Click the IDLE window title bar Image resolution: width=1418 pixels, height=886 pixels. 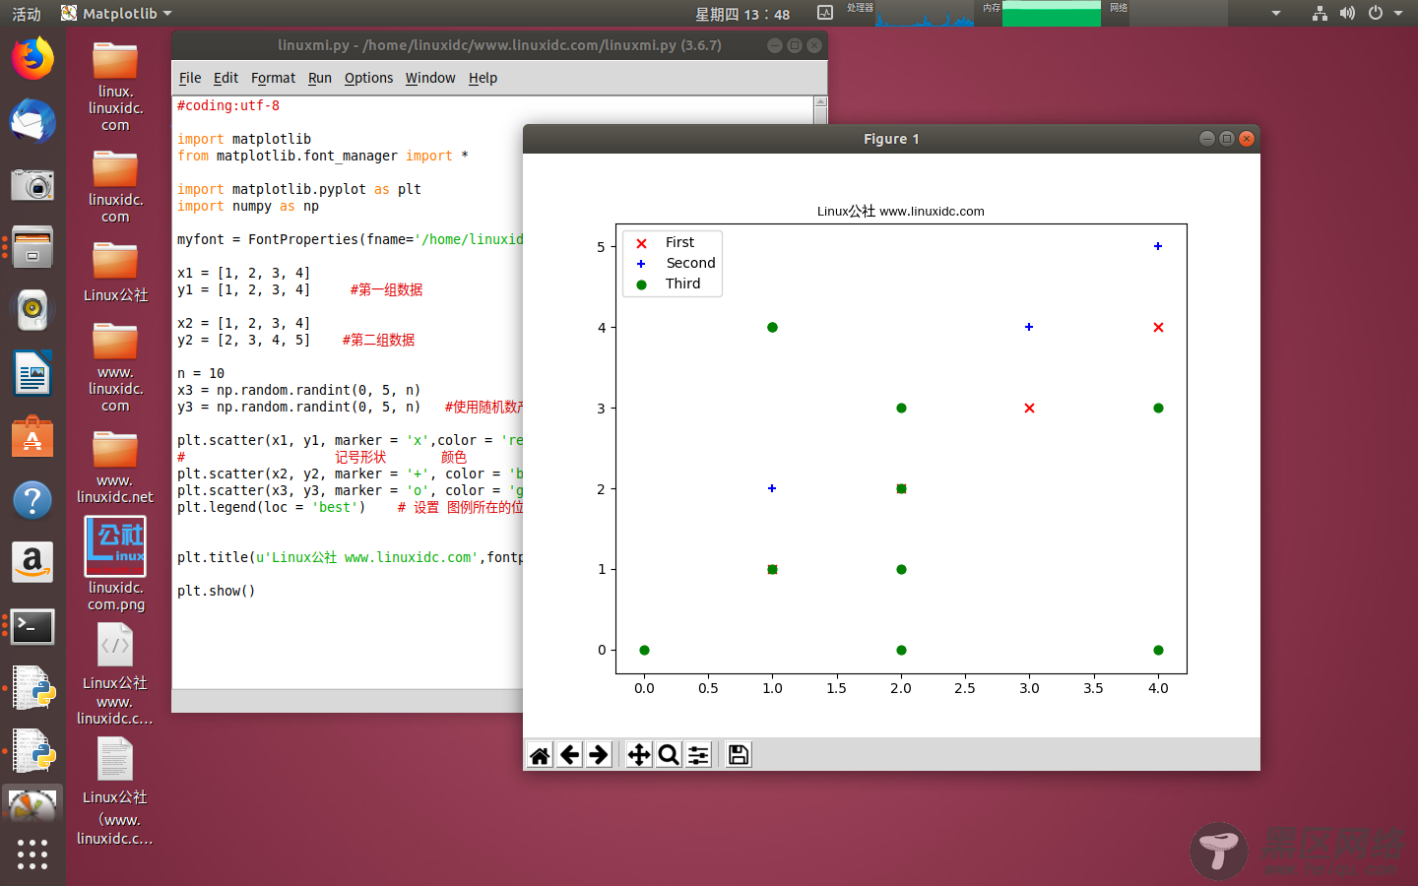tap(499, 45)
